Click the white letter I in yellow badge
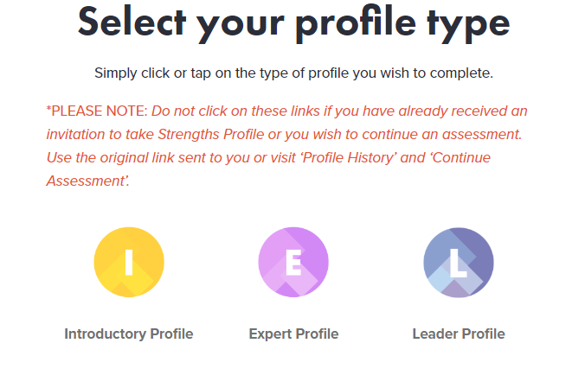Image resolution: width=585 pixels, height=375 pixels. [129, 262]
